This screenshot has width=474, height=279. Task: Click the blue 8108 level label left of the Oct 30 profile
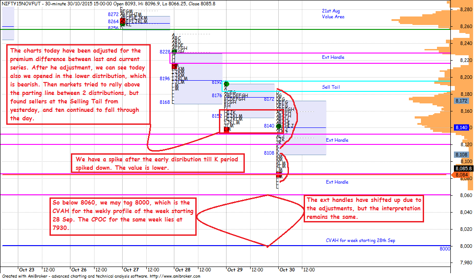click(x=269, y=153)
